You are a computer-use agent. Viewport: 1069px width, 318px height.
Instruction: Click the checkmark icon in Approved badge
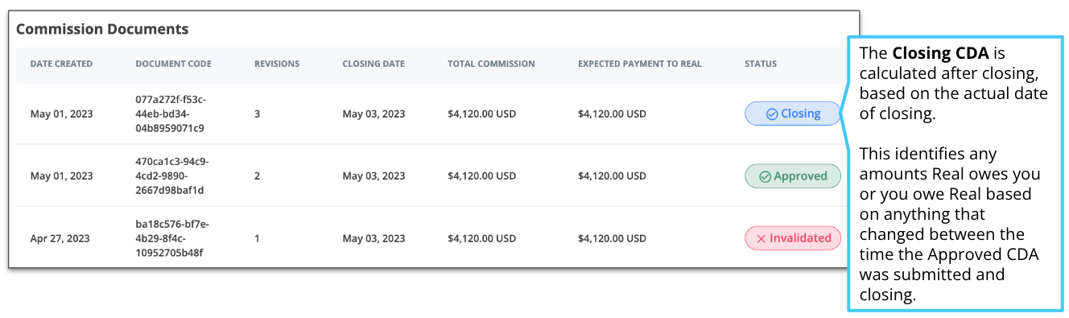pyautogui.click(x=765, y=176)
